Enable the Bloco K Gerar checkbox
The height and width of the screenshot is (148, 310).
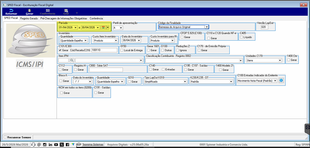point(61,81)
